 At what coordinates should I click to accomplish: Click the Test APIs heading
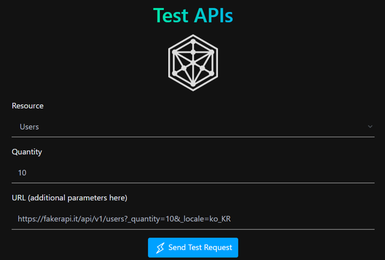pos(193,16)
